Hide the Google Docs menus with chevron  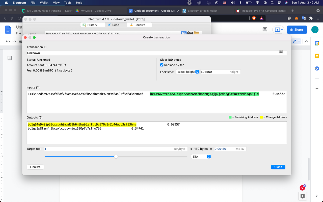(x=306, y=41)
